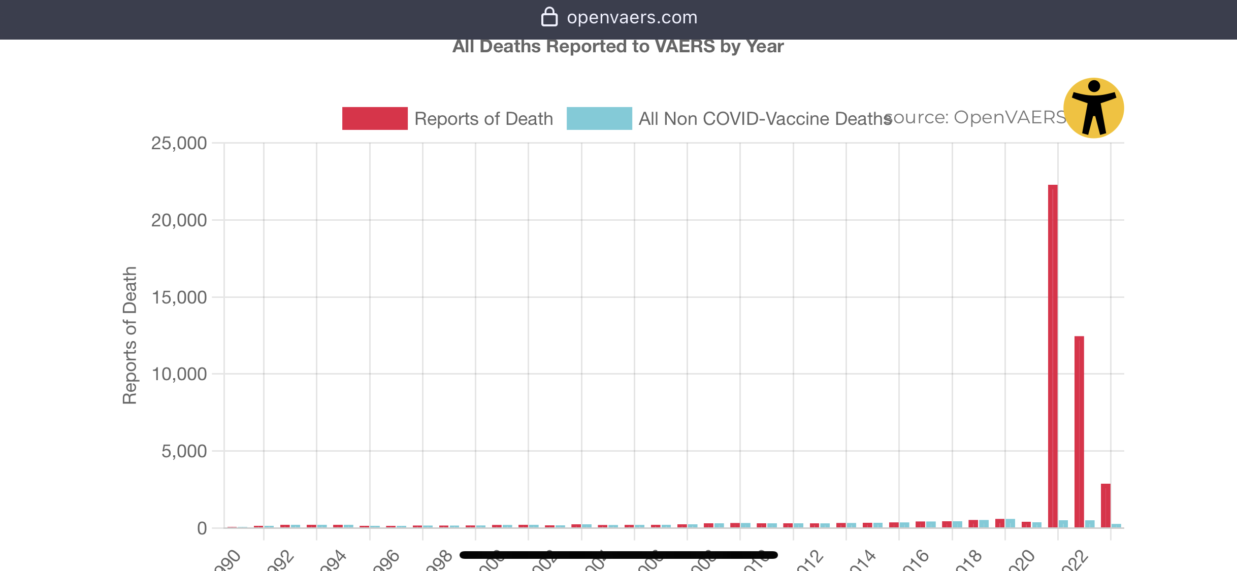The height and width of the screenshot is (571, 1237).
Task: Click the red Reports of Death legend swatch
Action: (375, 118)
